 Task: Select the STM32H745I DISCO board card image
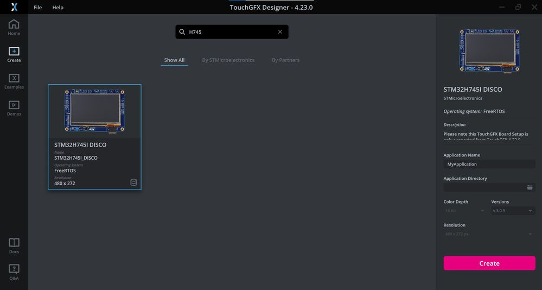click(x=94, y=111)
